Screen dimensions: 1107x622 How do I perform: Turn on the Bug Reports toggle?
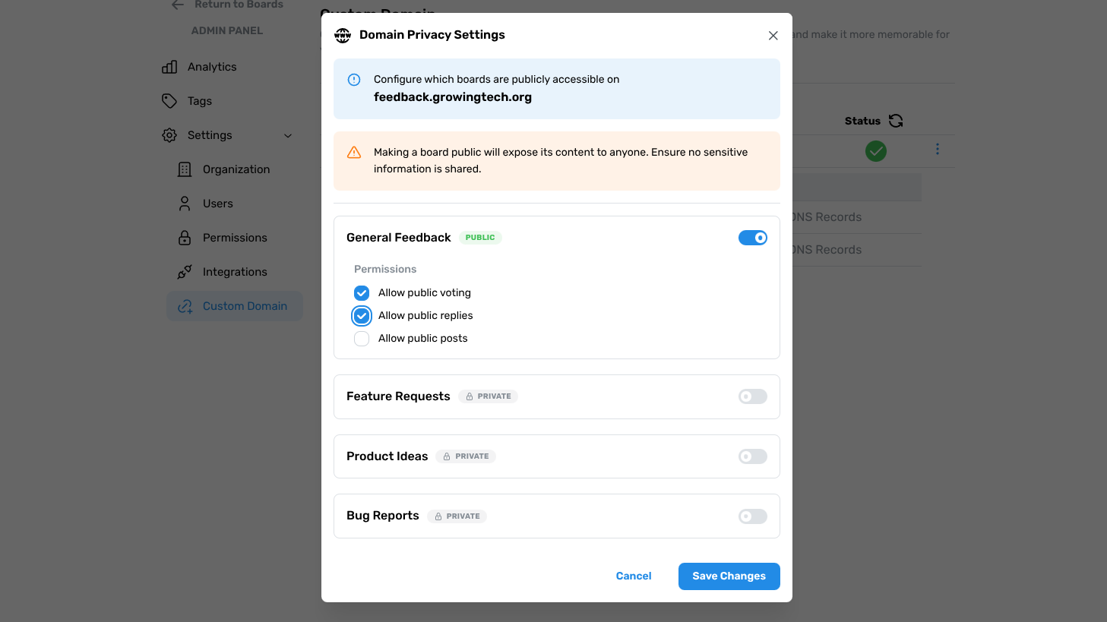[752, 516]
